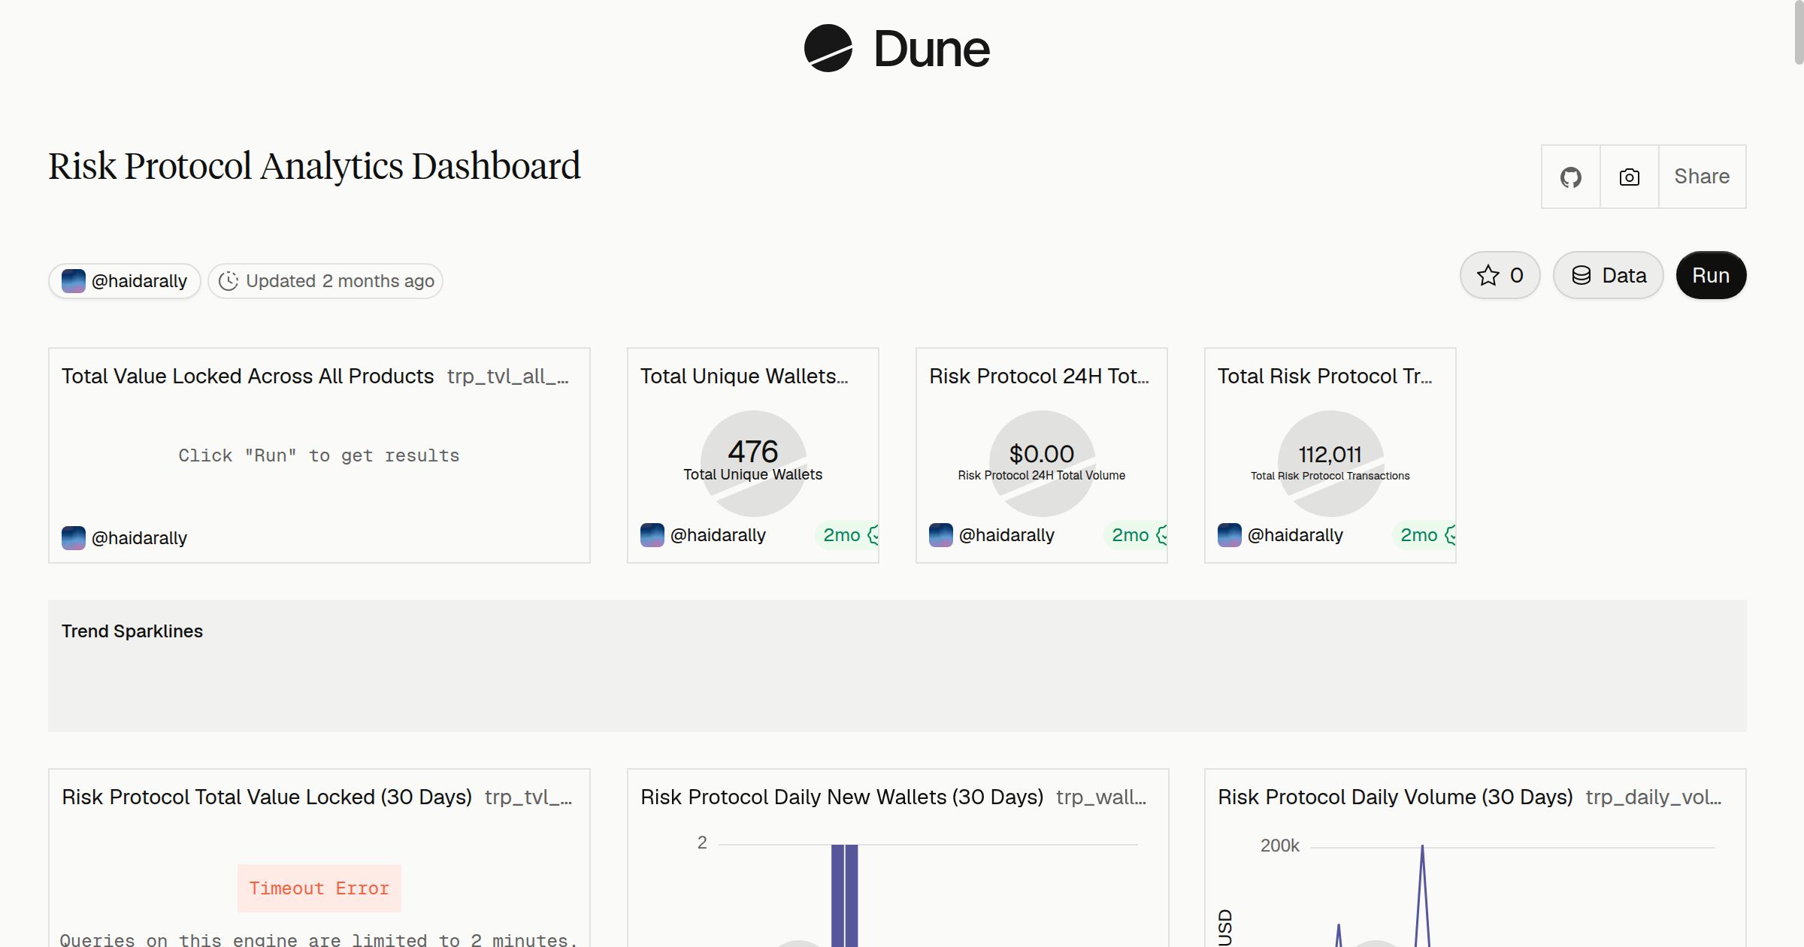Star this dashboard
The width and height of the screenshot is (1804, 947).
1500,275
